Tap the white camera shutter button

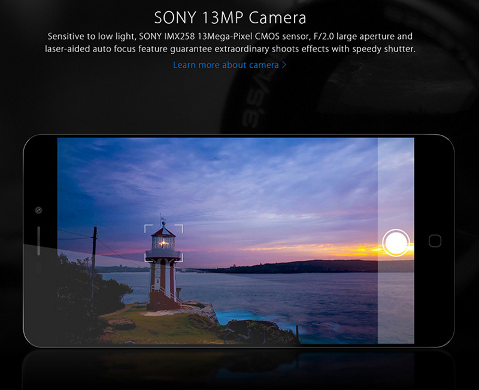click(396, 243)
